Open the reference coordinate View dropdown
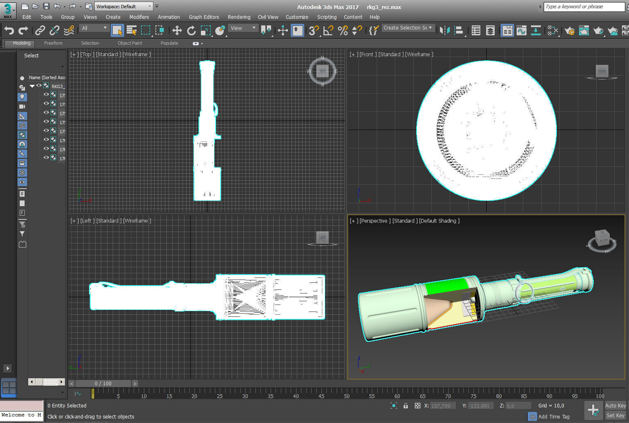Image resolution: width=629 pixels, height=423 pixels. click(x=243, y=28)
